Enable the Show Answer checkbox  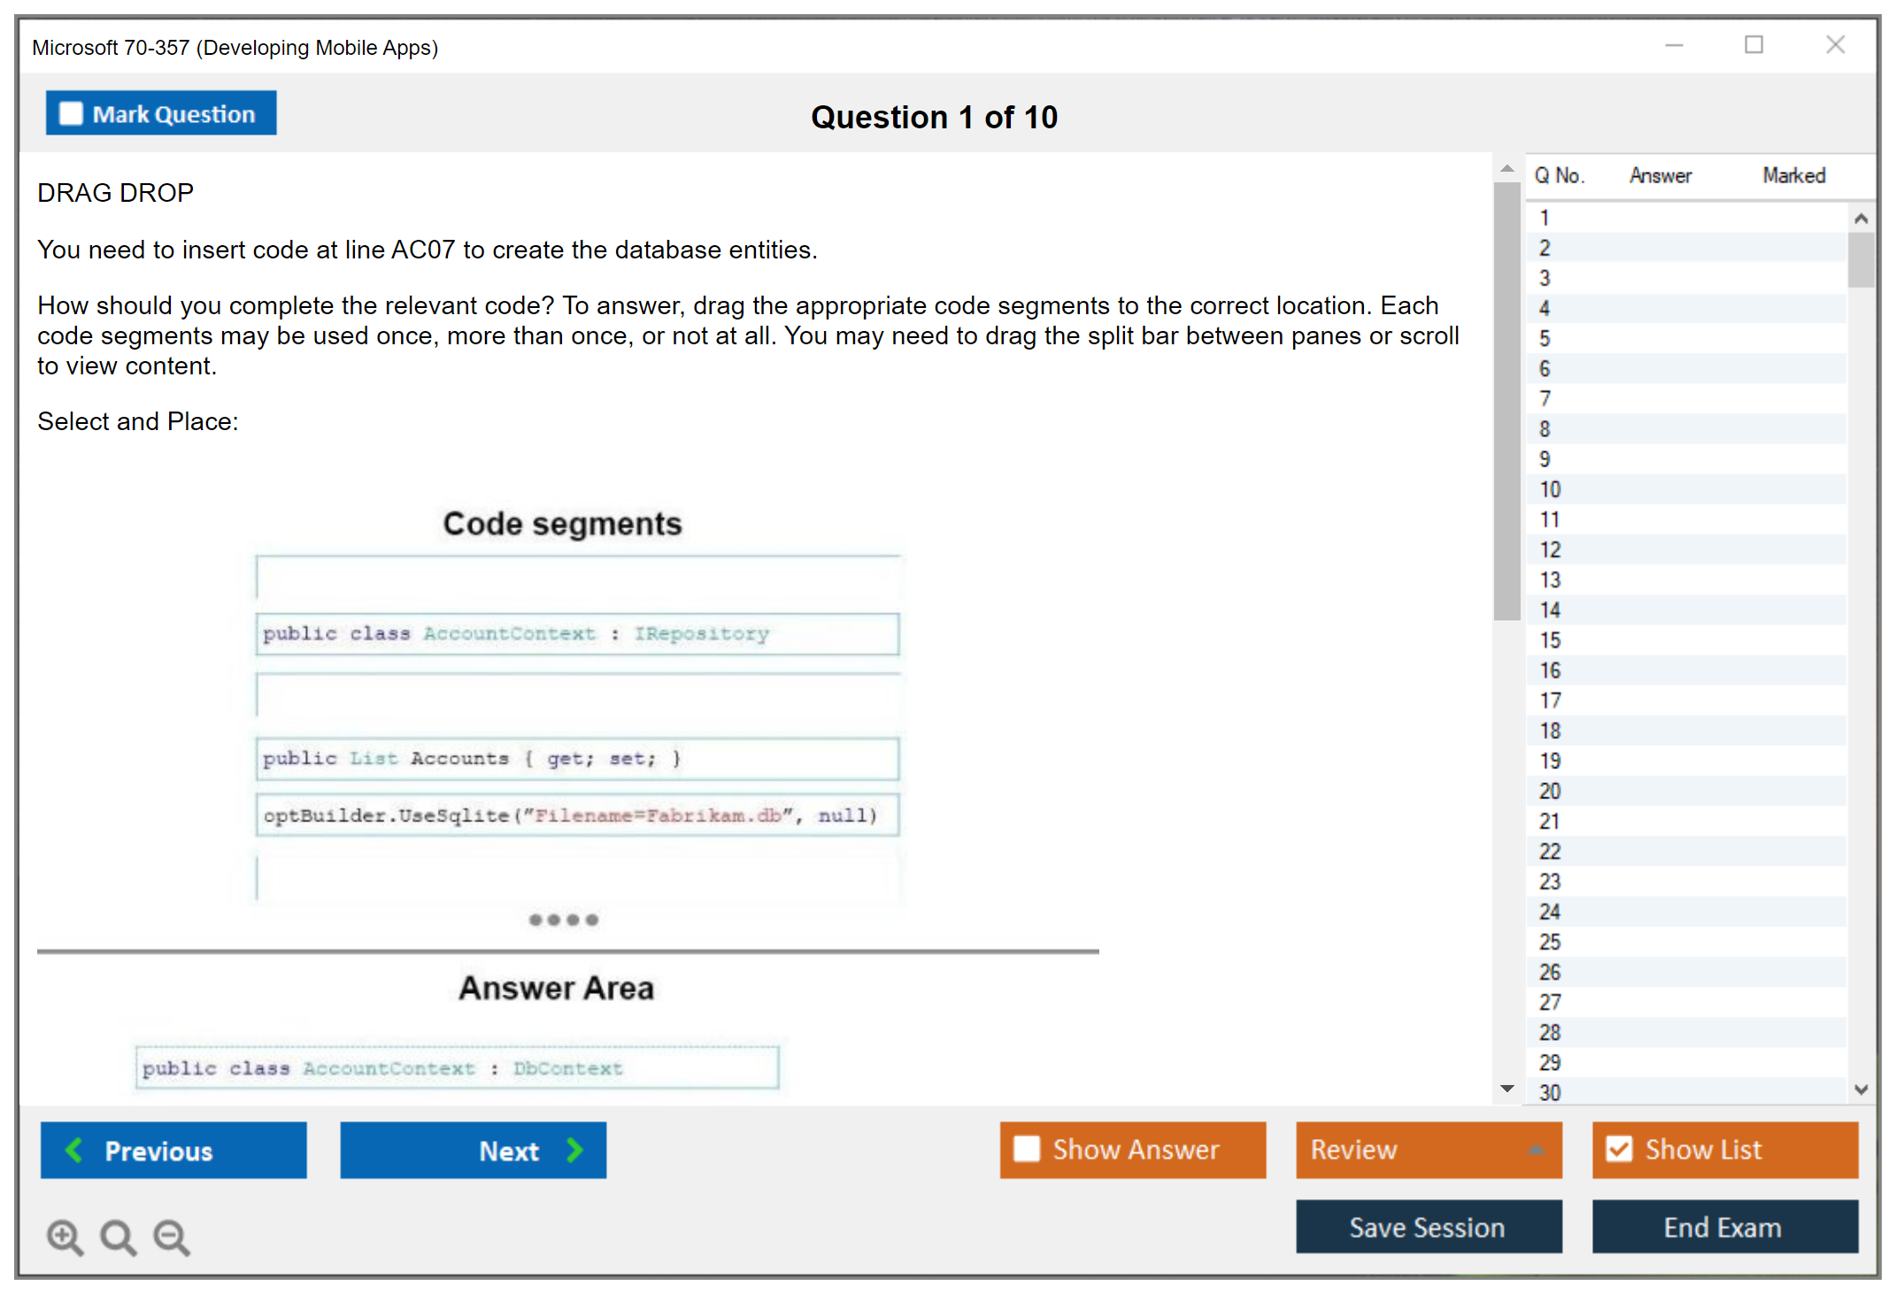pos(1027,1149)
